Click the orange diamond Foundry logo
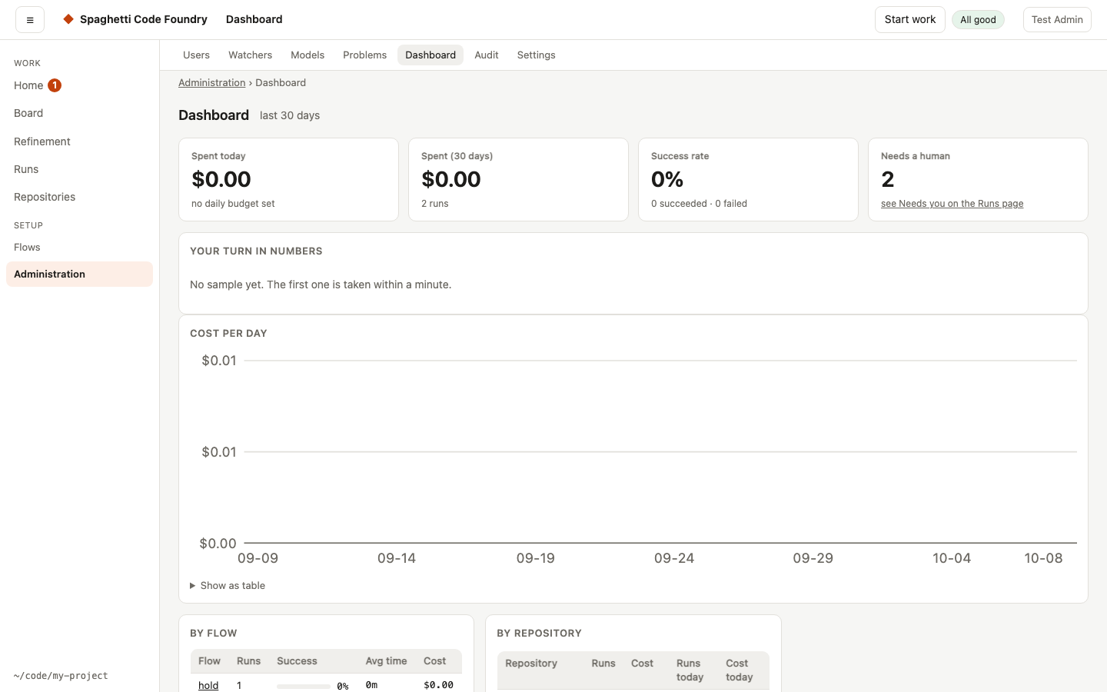Screen dimensions: 1107x692 (68, 19)
